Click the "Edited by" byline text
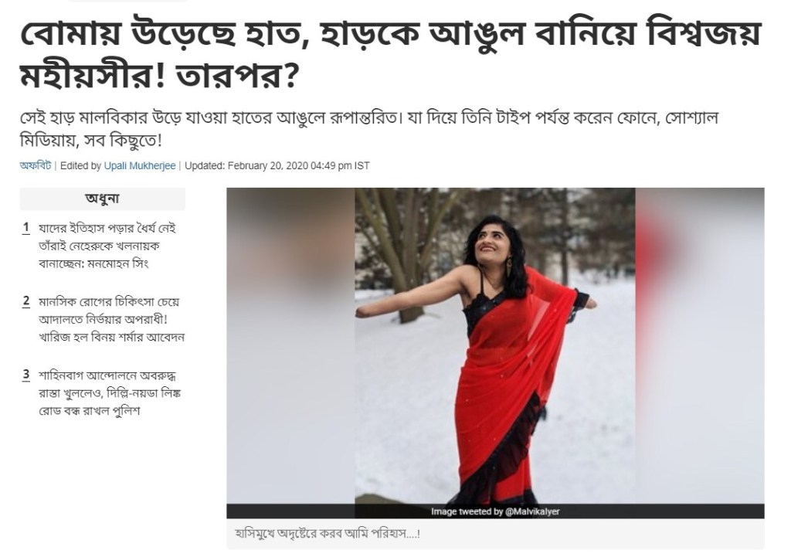Image resolution: width=791 pixels, height=557 pixels. (80, 165)
